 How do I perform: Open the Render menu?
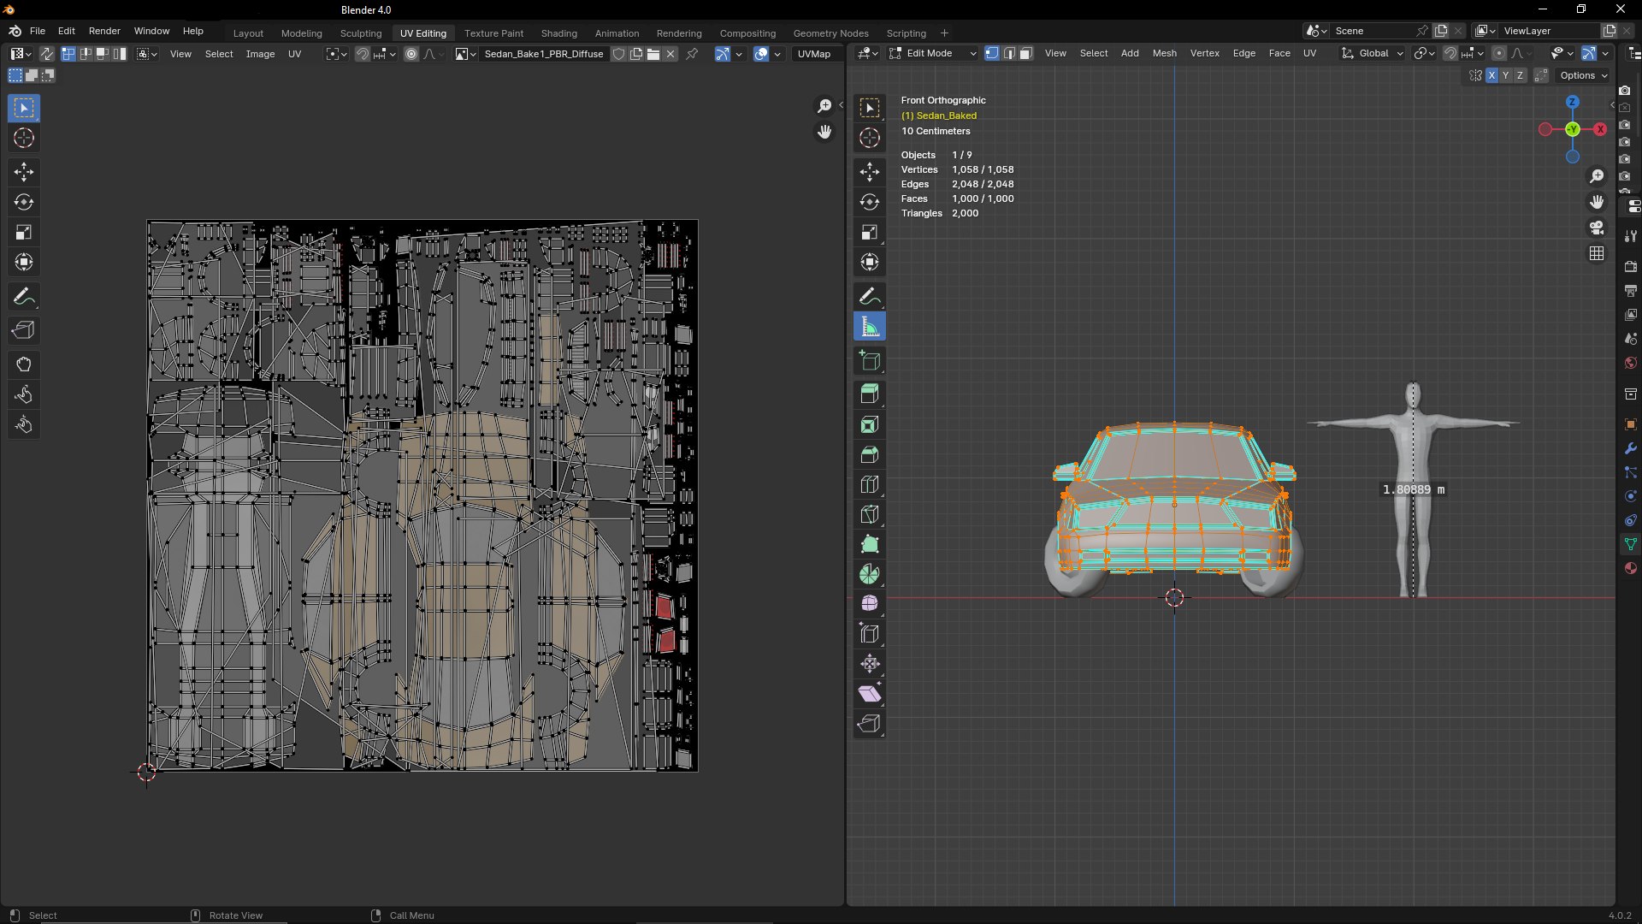tap(104, 31)
